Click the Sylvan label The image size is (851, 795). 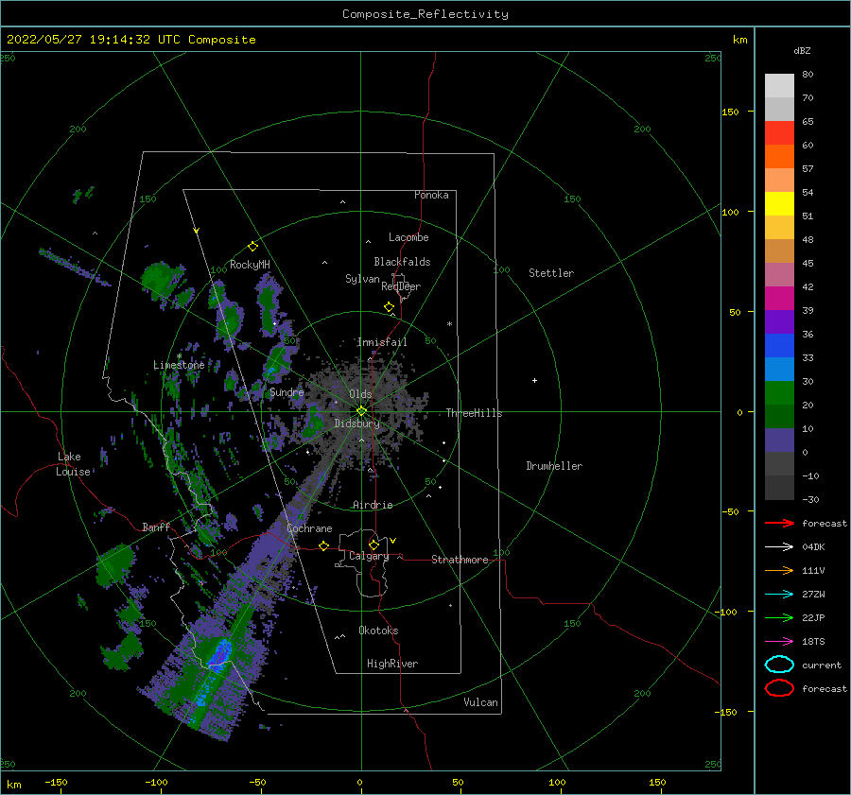pos(362,279)
